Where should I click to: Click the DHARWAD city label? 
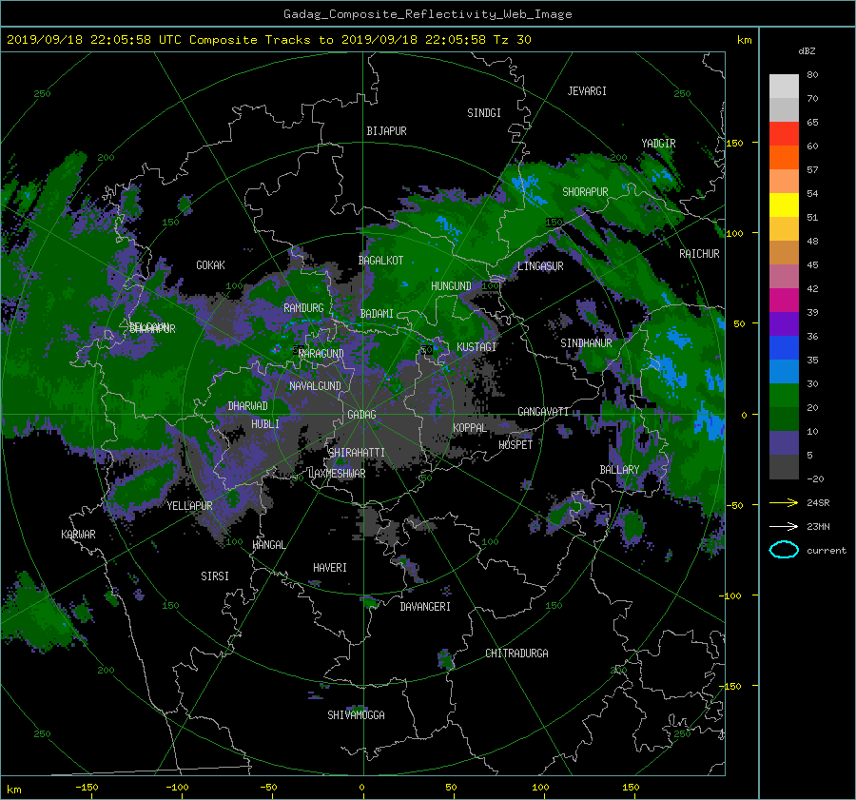tap(248, 406)
